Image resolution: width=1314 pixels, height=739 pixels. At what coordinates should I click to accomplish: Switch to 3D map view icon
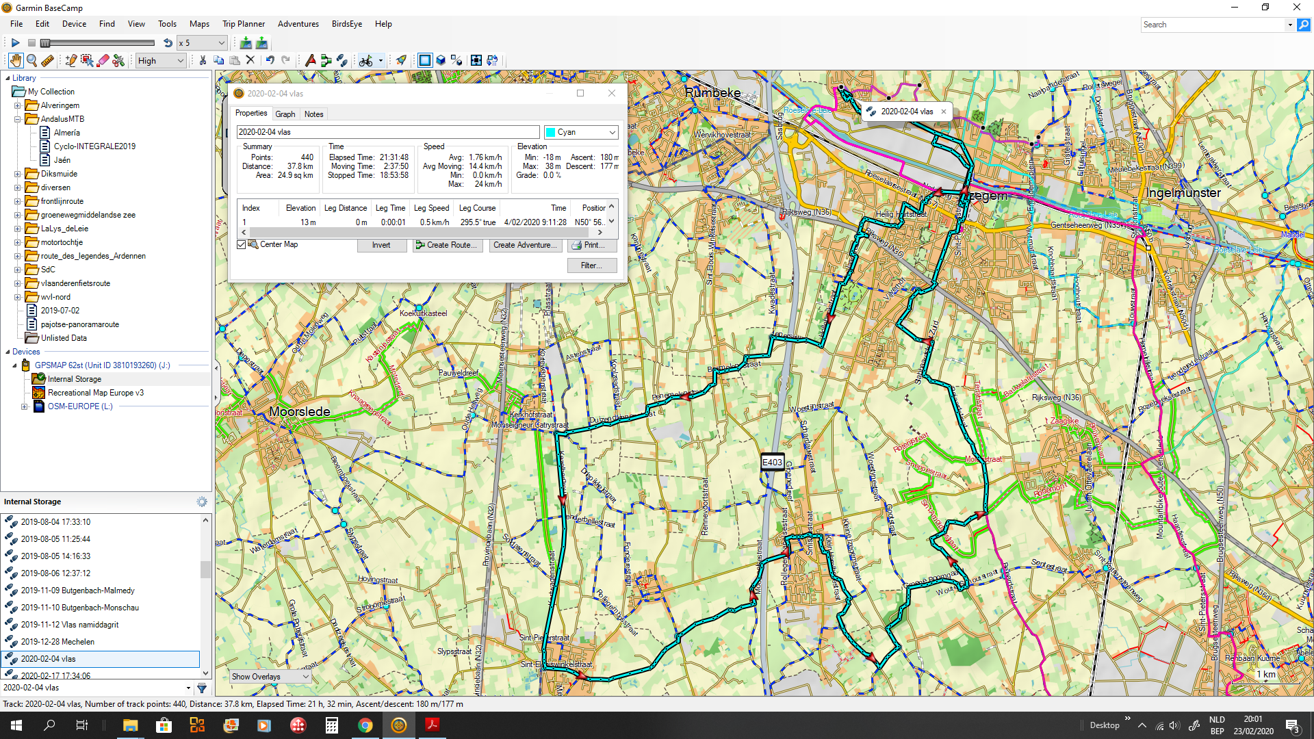[441, 60]
